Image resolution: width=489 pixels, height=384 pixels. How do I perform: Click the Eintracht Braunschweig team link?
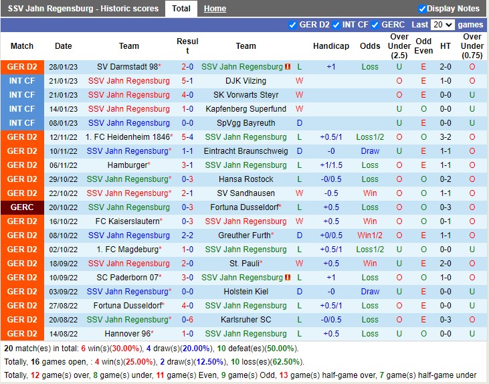[x=246, y=151]
